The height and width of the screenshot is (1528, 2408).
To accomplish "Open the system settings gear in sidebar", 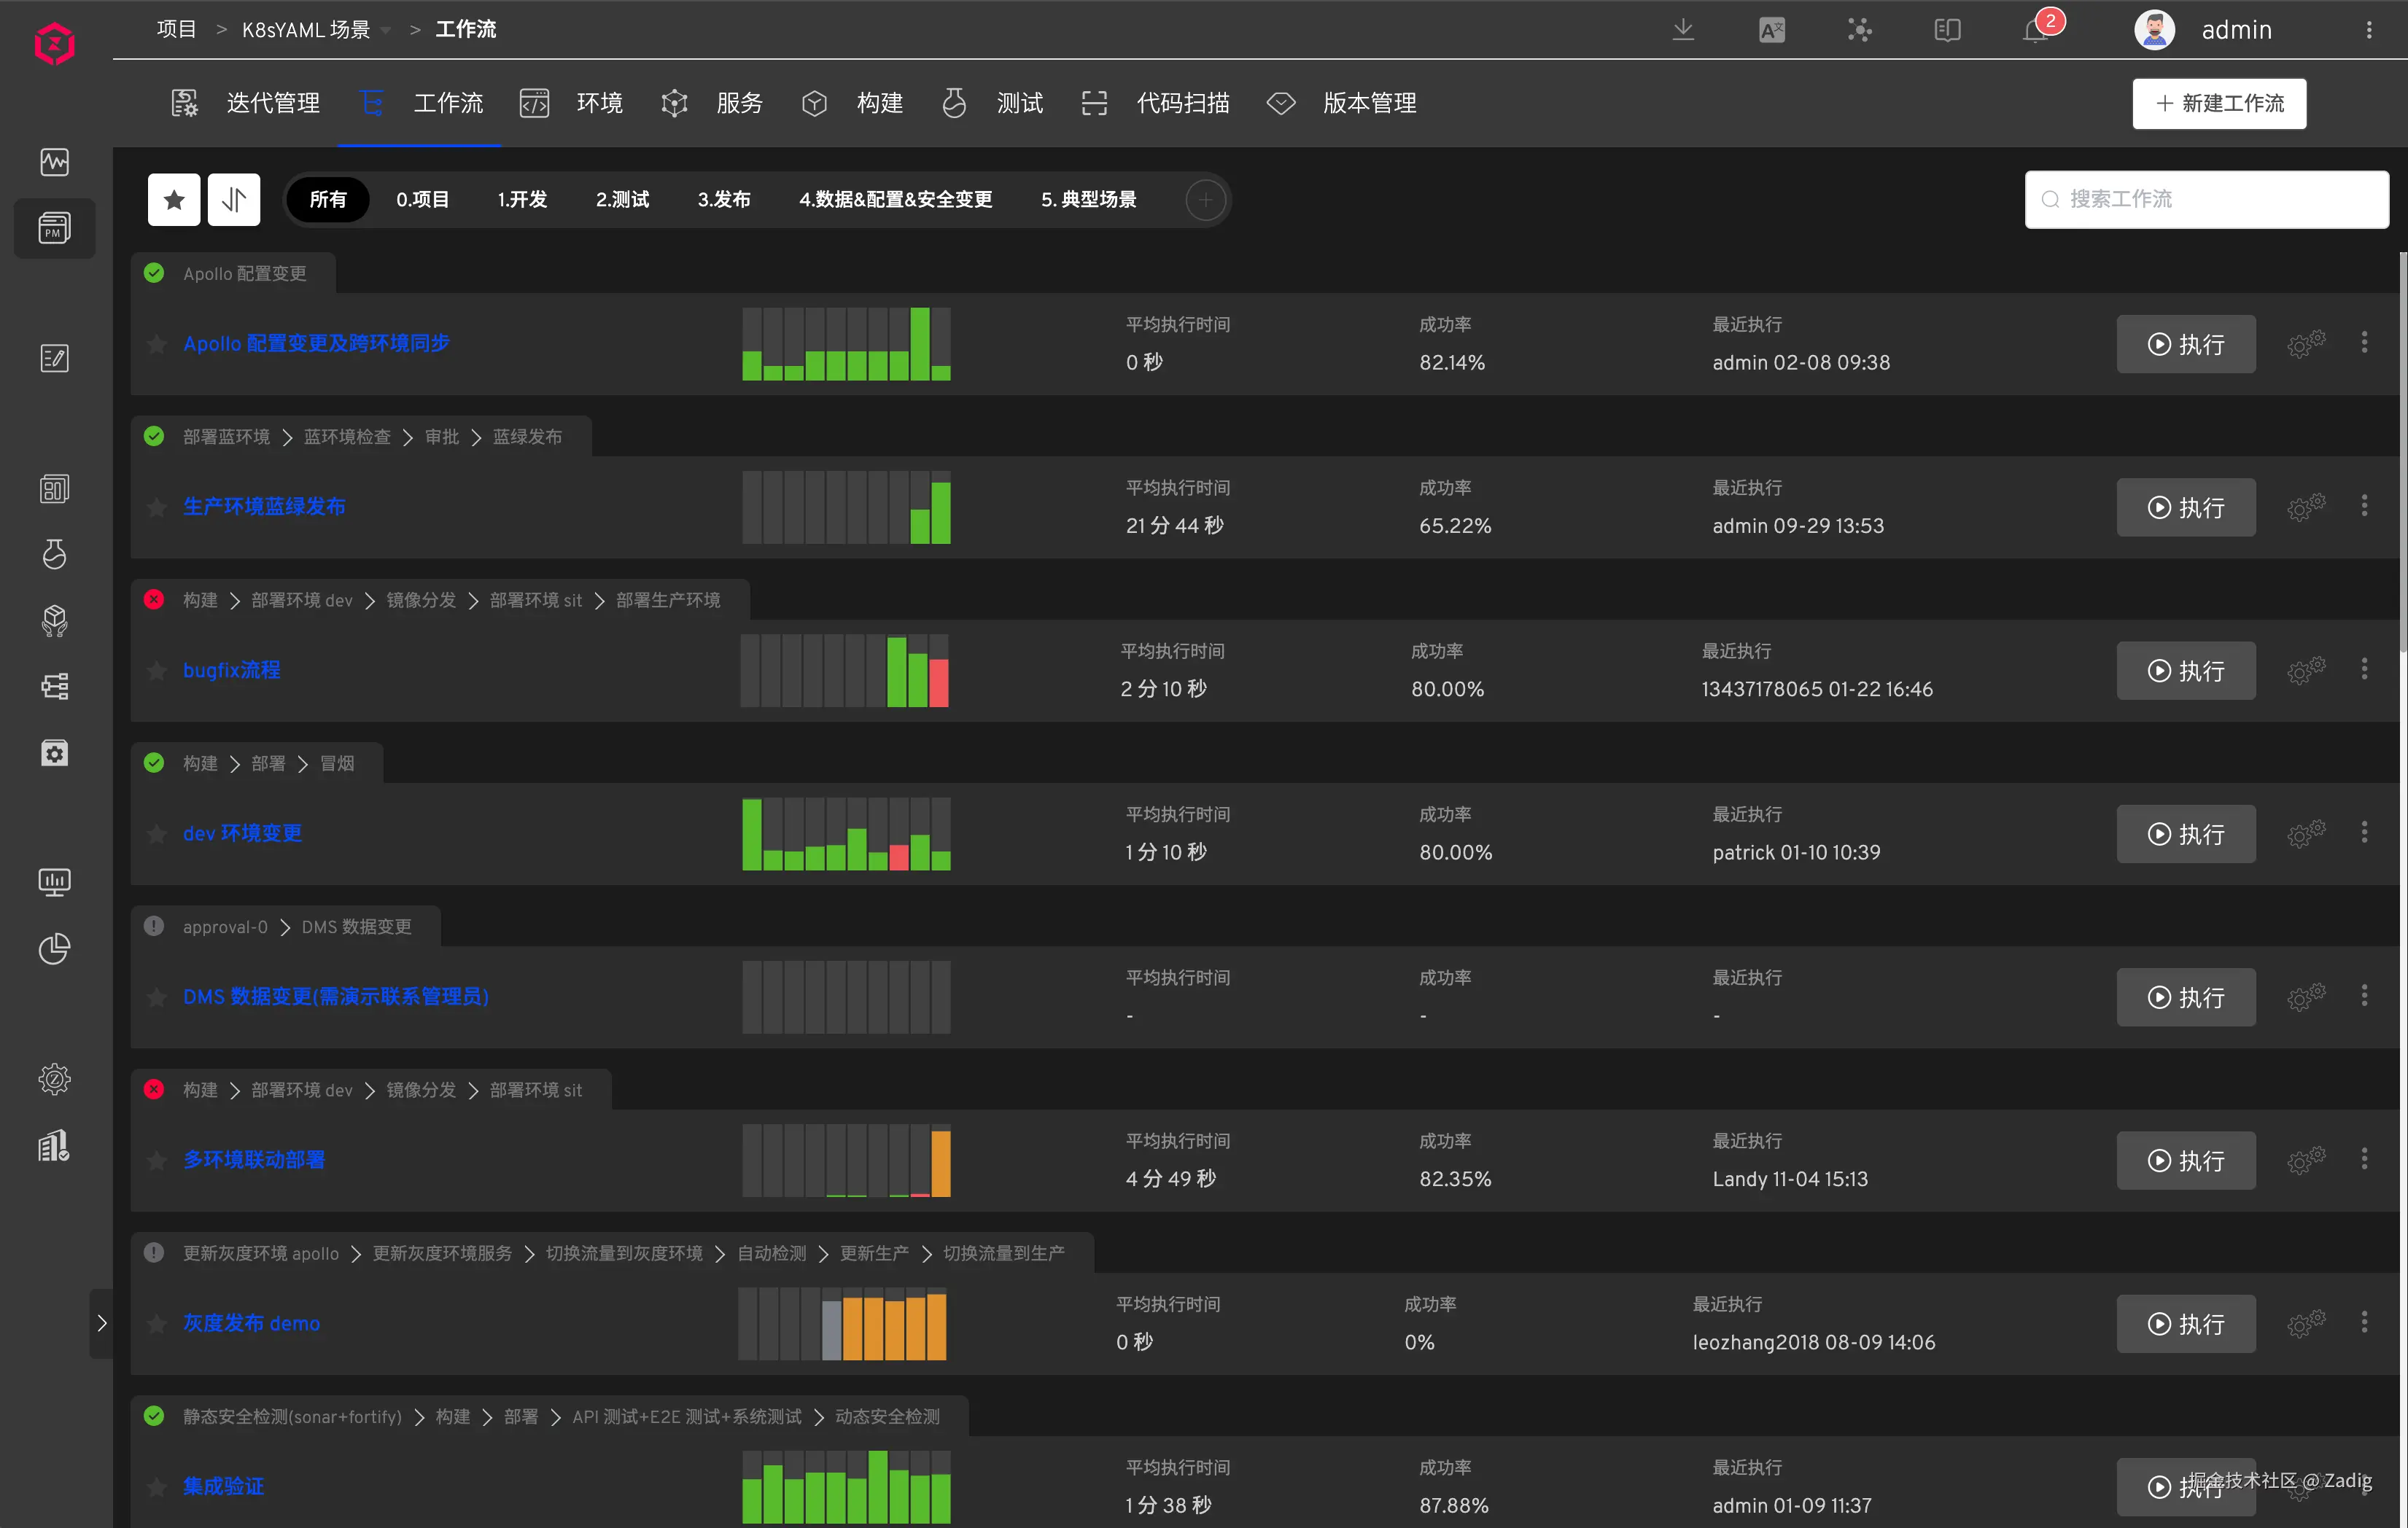I will click(54, 1079).
